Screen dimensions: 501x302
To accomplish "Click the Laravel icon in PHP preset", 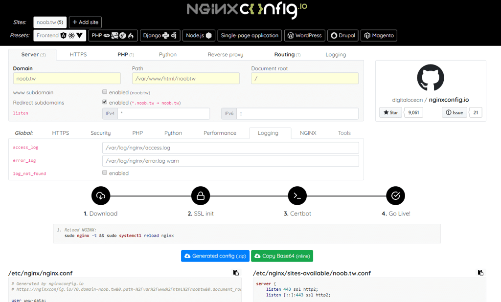I will (x=114, y=35).
